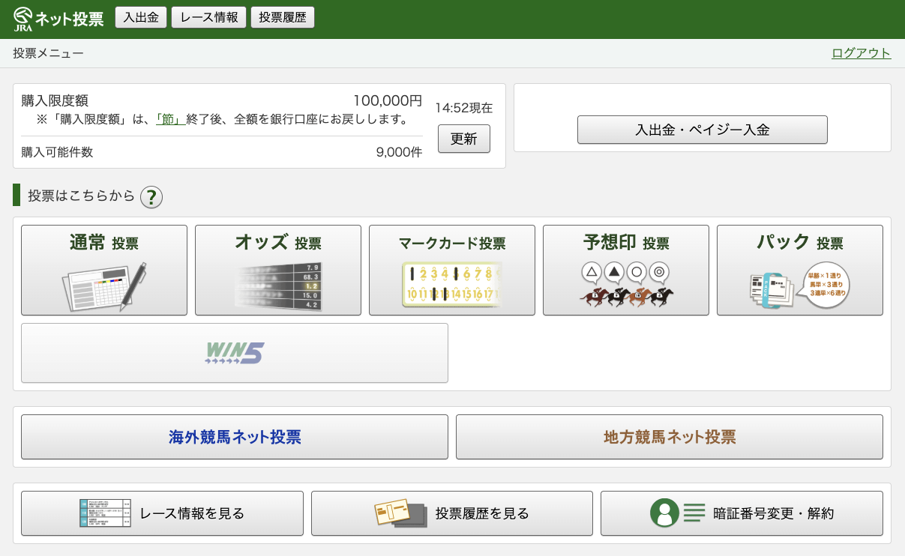Click the ログアウト link
The width and height of the screenshot is (905, 556).
pyautogui.click(x=861, y=53)
